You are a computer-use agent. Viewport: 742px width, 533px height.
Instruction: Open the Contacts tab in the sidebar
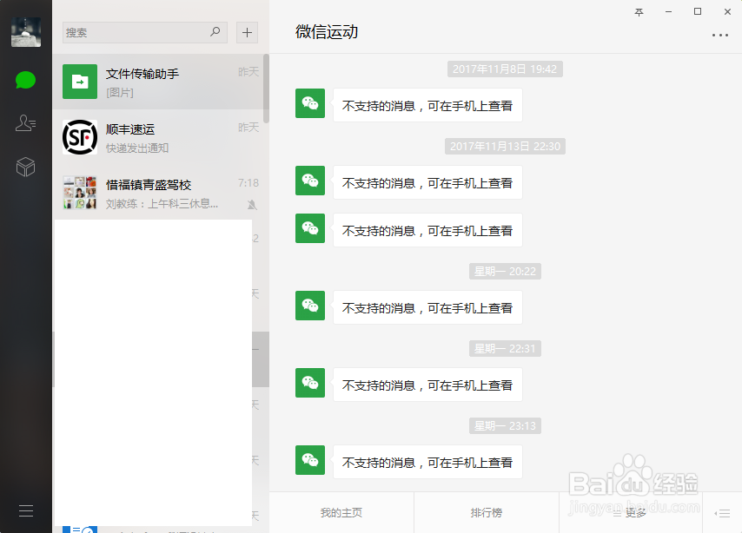[25, 123]
